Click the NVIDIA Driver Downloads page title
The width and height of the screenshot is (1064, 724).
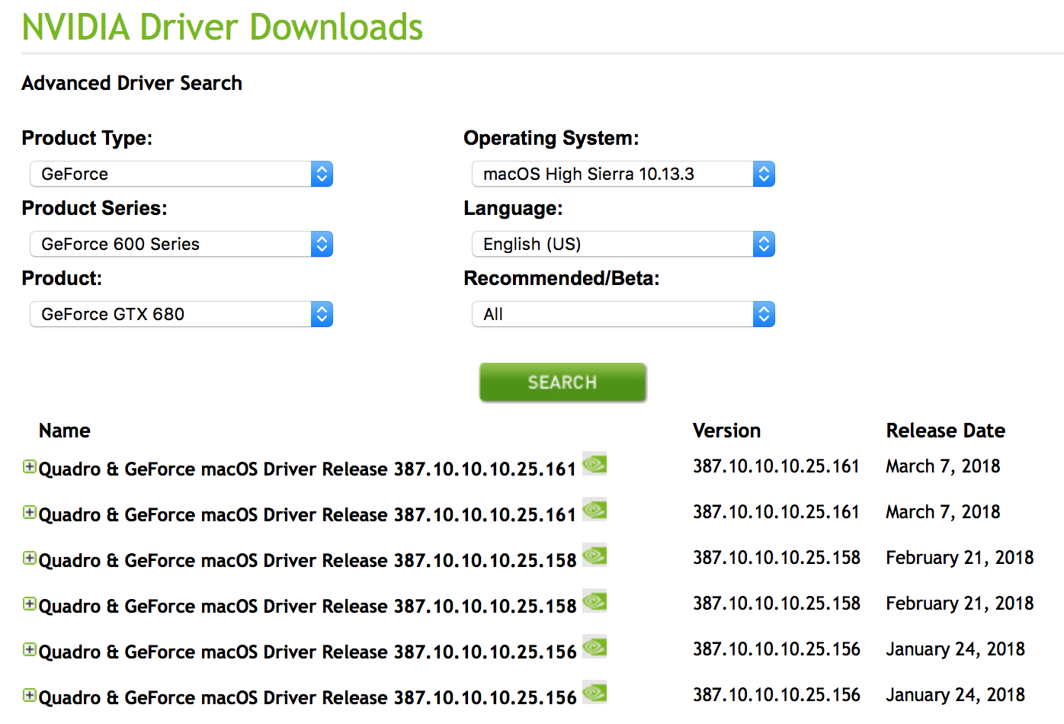point(222,27)
